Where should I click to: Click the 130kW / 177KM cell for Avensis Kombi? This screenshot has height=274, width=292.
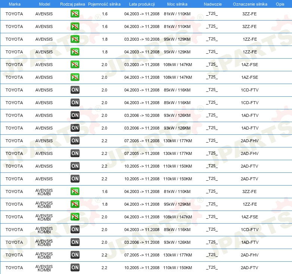[178, 255]
